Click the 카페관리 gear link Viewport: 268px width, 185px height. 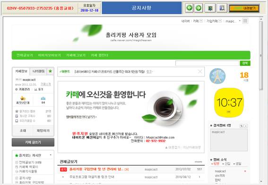23,89
